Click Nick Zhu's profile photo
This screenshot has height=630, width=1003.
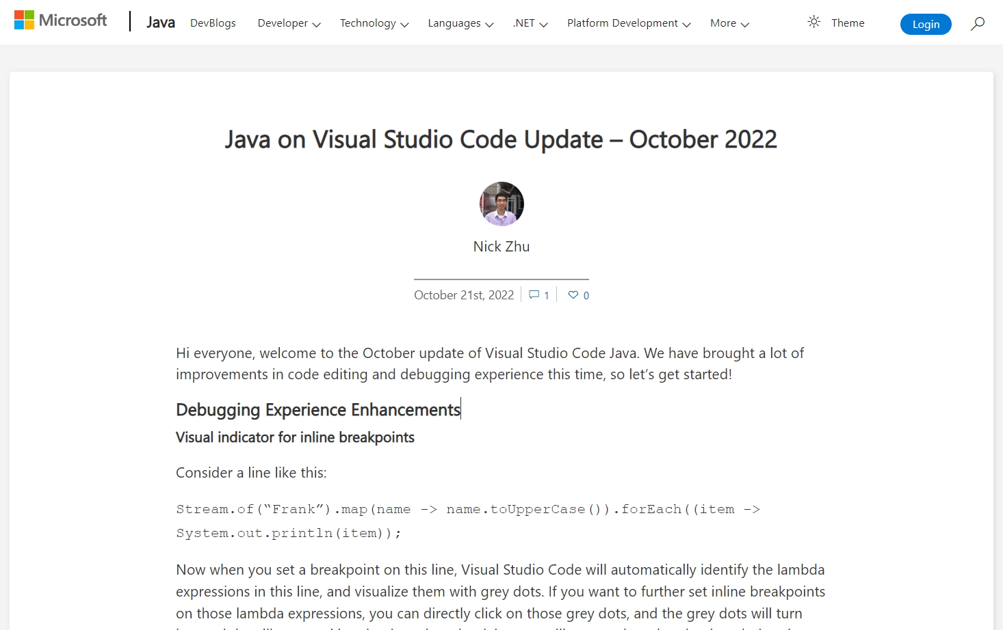(501, 203)
